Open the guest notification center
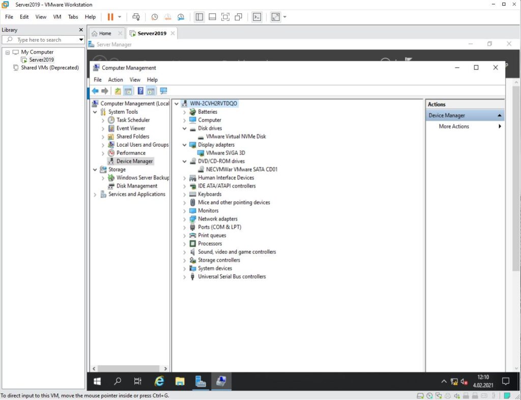 tap(506, 381)
